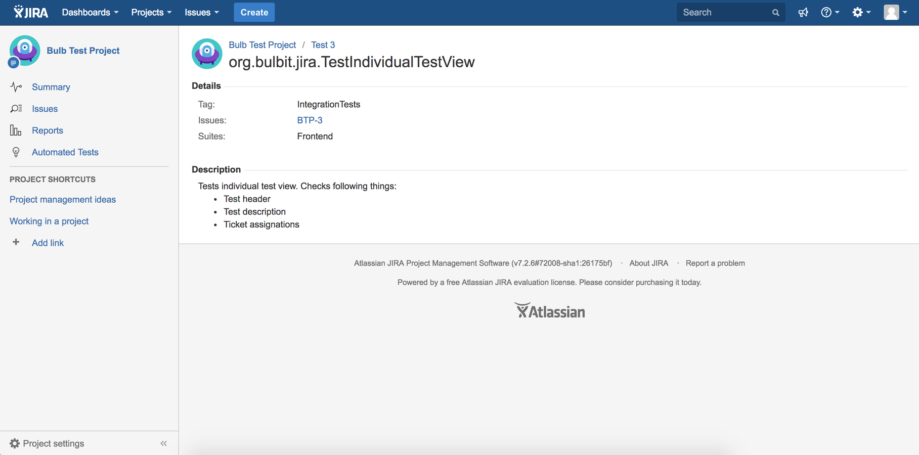
Task: Click the Description section heading
Action: (216, 169)
